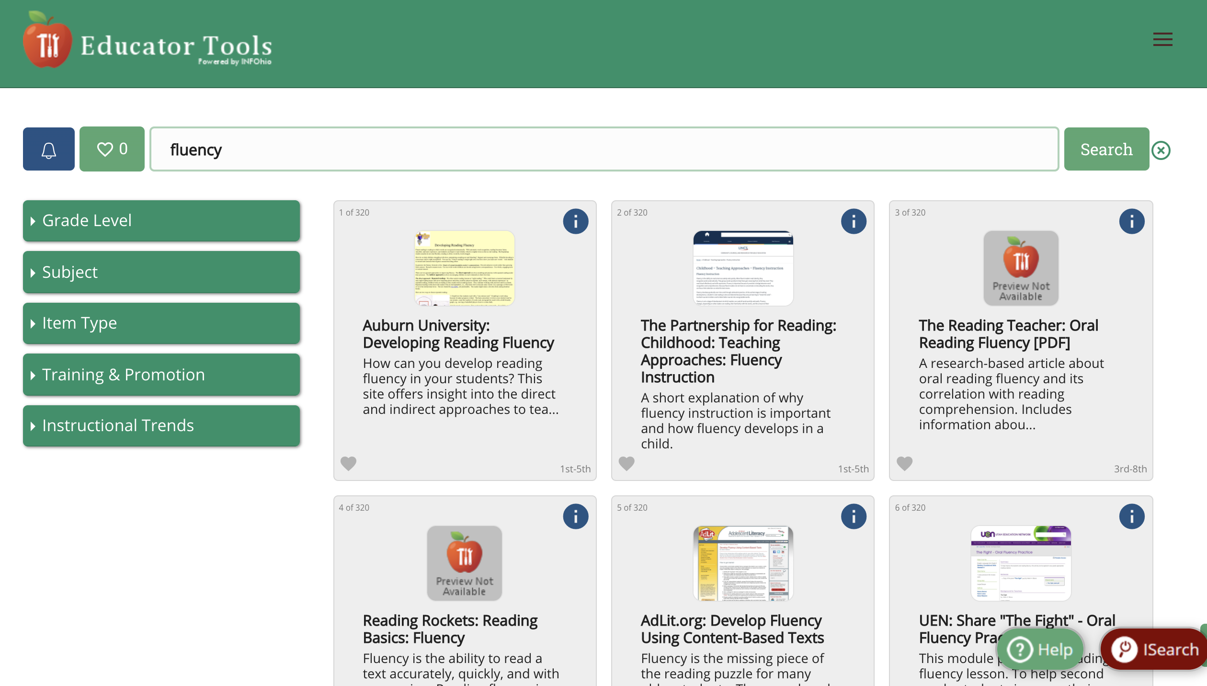
Task: Click into the fluency search field
Action: pyautogui.click(x=604, y=149)
